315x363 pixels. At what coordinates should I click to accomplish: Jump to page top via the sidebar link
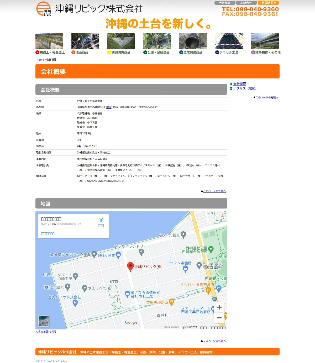click(x=267, y=98)
